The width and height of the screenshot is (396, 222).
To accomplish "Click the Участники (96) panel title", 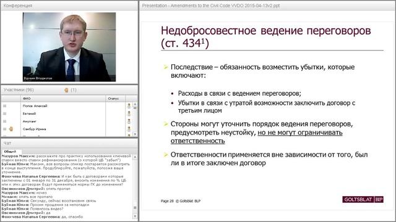I will click(x=19, y=90).
